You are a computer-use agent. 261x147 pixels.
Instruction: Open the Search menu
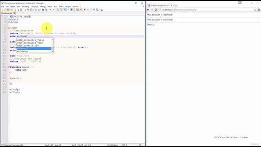[x=13, y=7]
